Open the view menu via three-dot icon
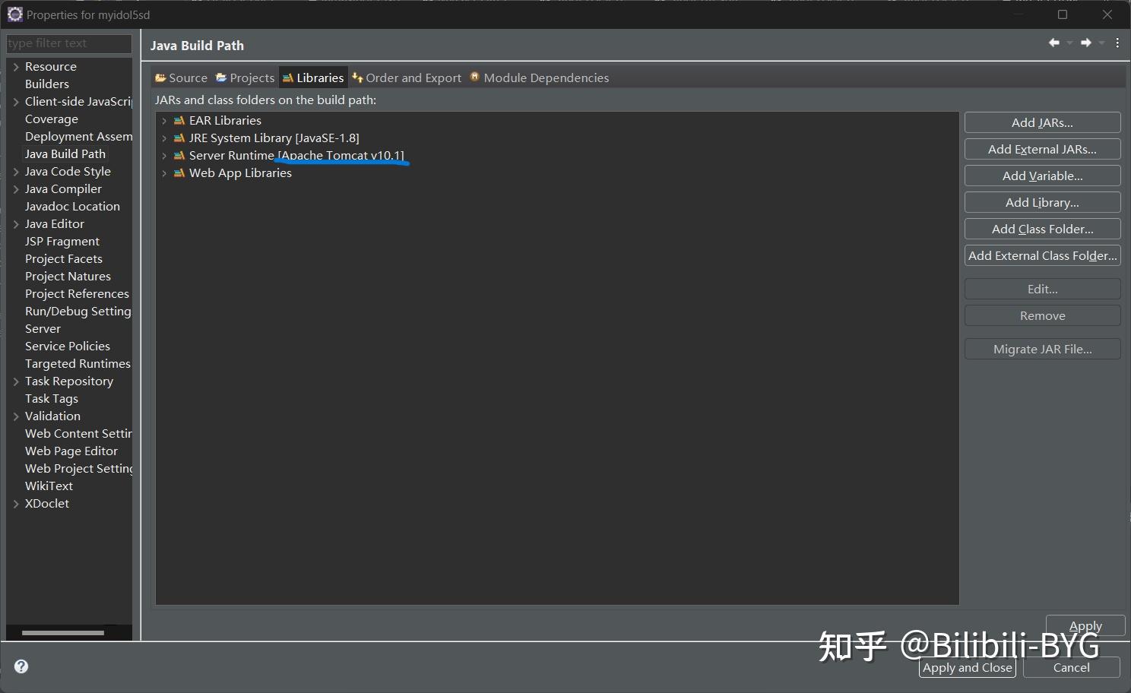This screenshot has height=693, width=1131. pyautogui.click(x=1117, y=43)
